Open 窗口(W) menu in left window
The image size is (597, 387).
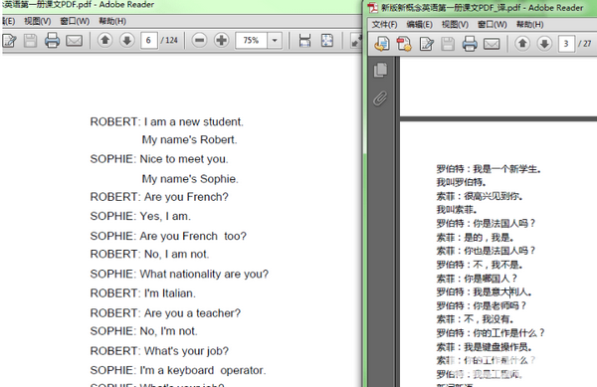(x=75, y=21)
